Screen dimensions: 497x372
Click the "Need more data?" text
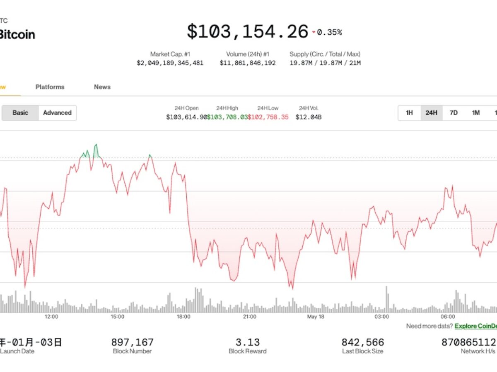click(x=429, y=326)
